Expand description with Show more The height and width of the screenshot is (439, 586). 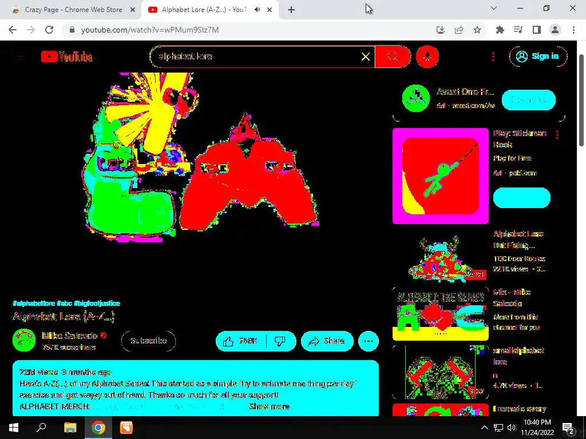269,406
